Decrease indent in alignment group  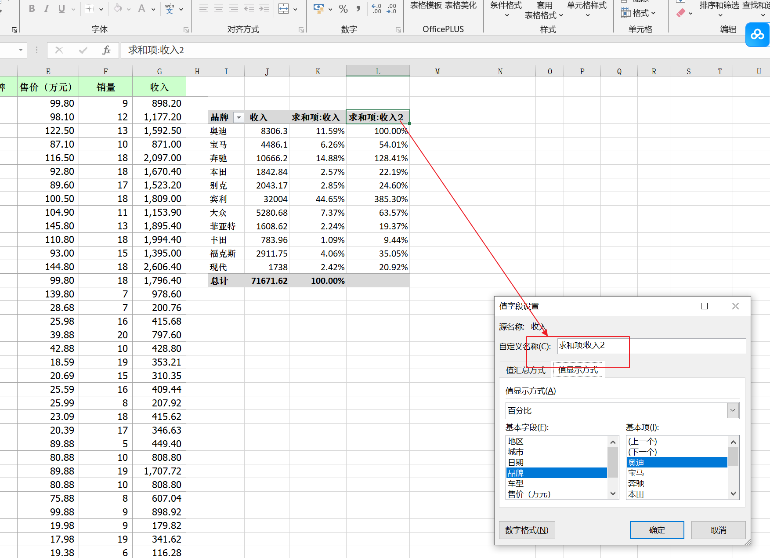point(249,9)
